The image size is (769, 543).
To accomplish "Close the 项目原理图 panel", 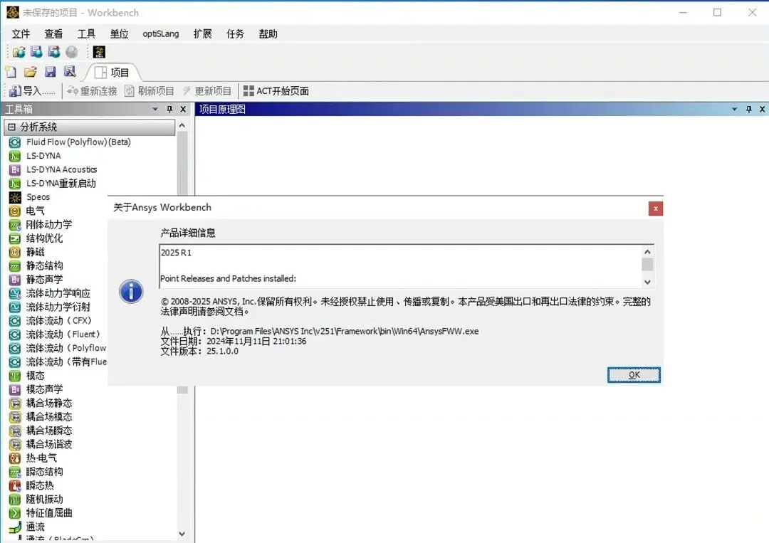I will [762, 110].
